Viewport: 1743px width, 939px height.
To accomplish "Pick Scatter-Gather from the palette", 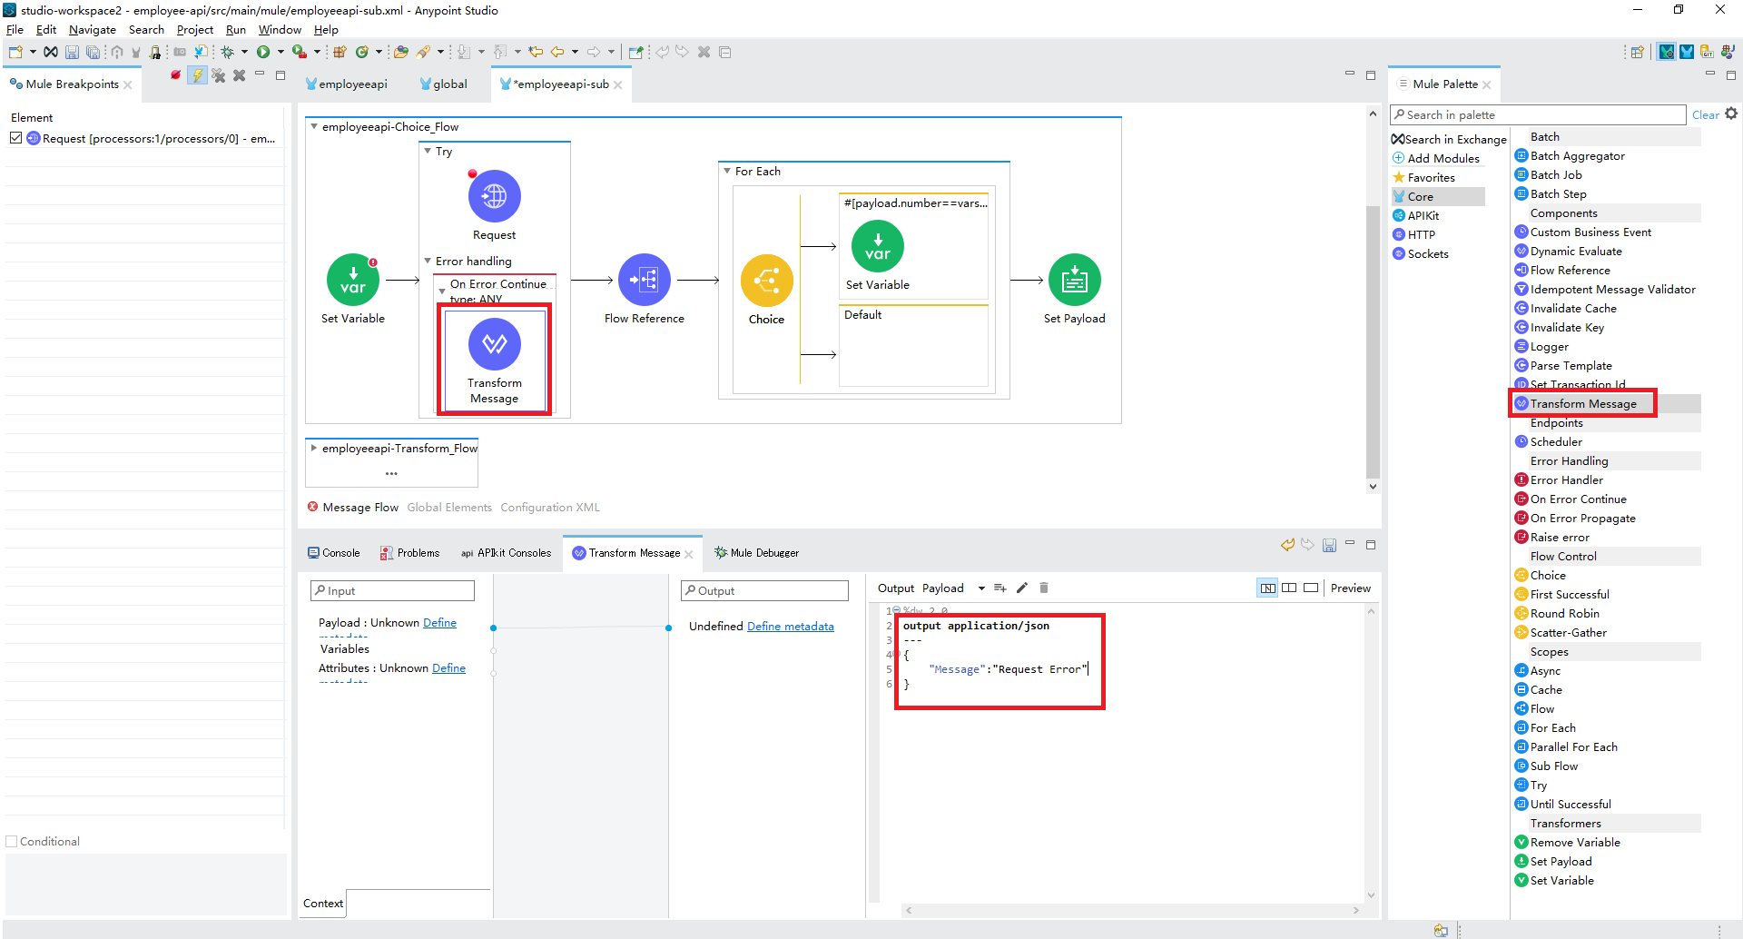I will point(1568,633).
